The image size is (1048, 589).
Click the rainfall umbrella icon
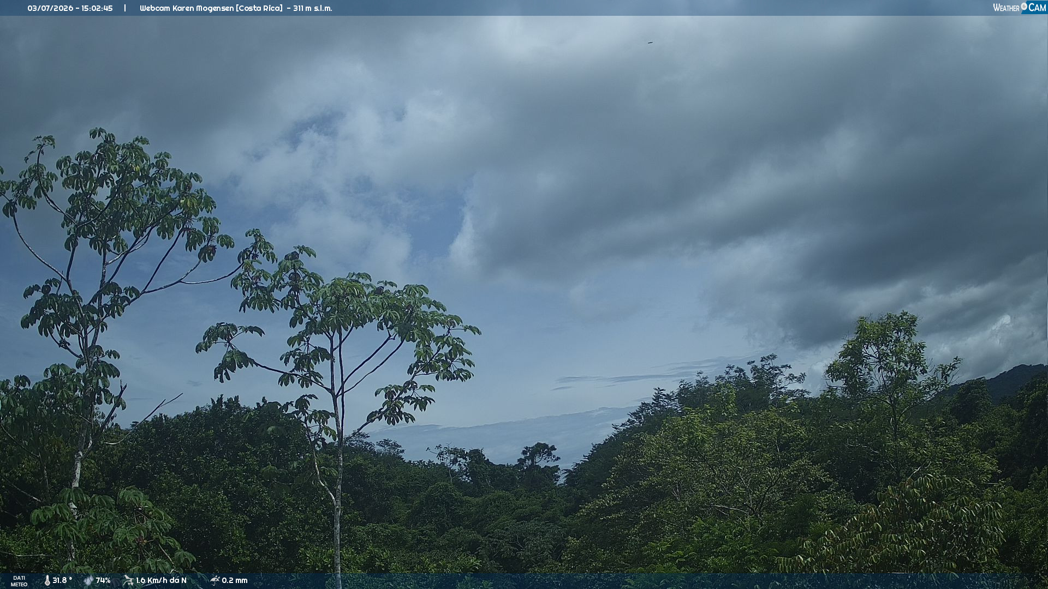pos(215,580)
